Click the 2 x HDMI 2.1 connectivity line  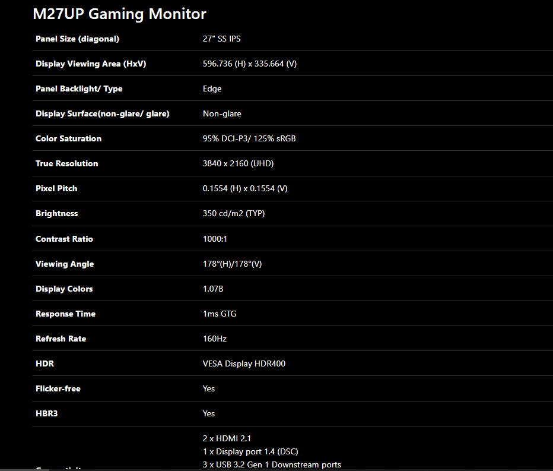click(227, 438)
